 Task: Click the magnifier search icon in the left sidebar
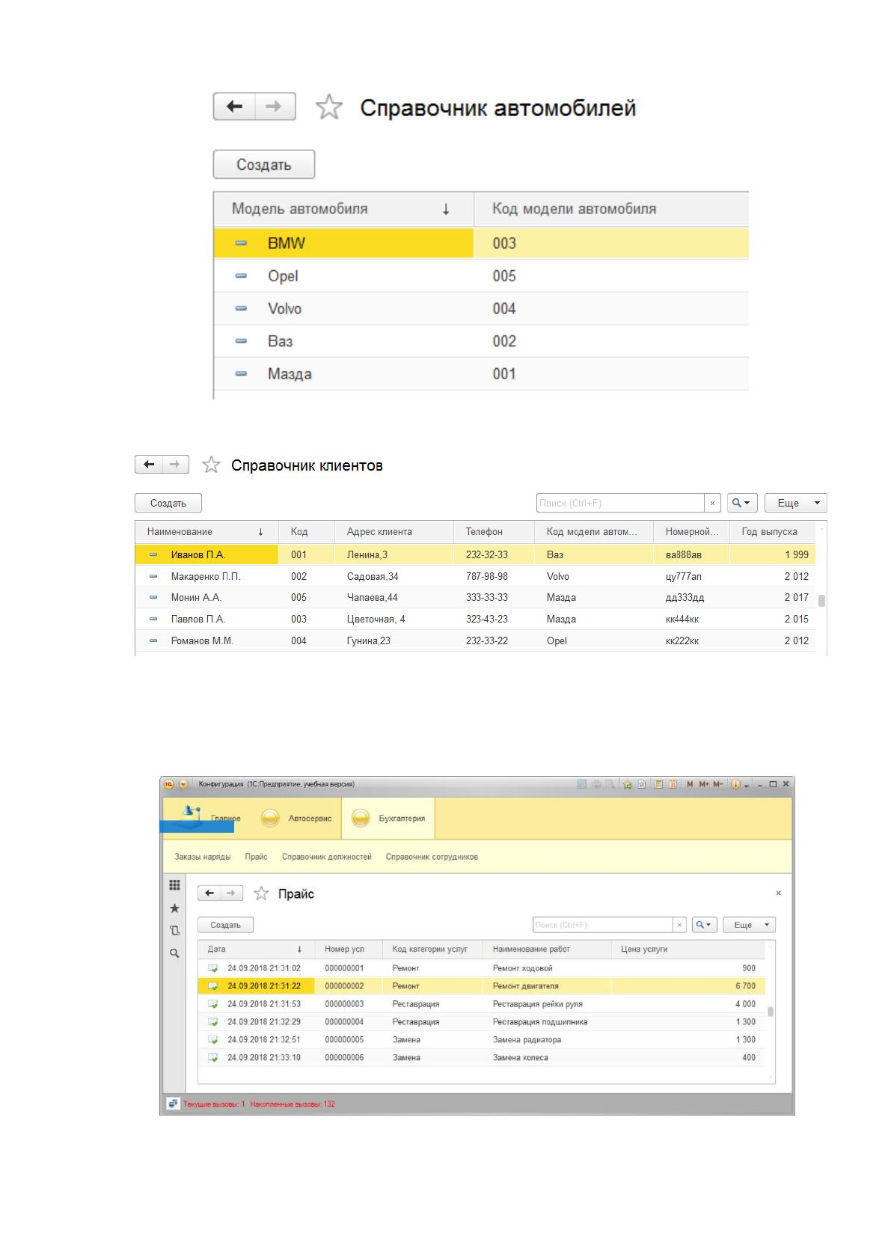tap(174, 953)
